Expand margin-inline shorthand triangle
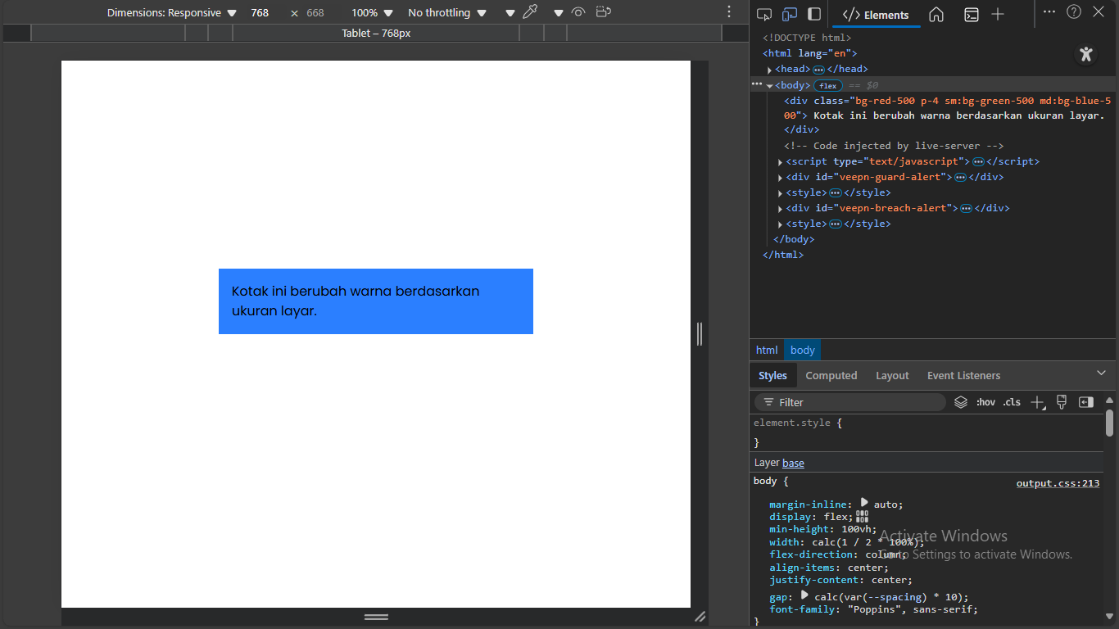The image size is (1119, 629). point(864,503)
